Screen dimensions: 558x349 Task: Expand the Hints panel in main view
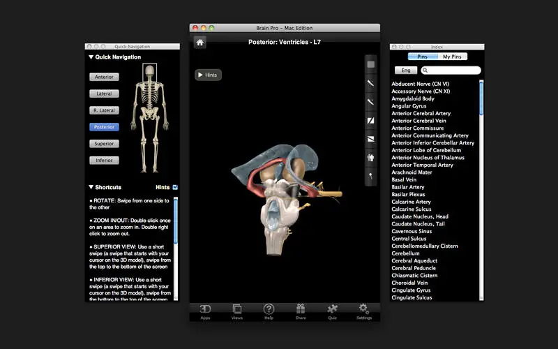208,75
